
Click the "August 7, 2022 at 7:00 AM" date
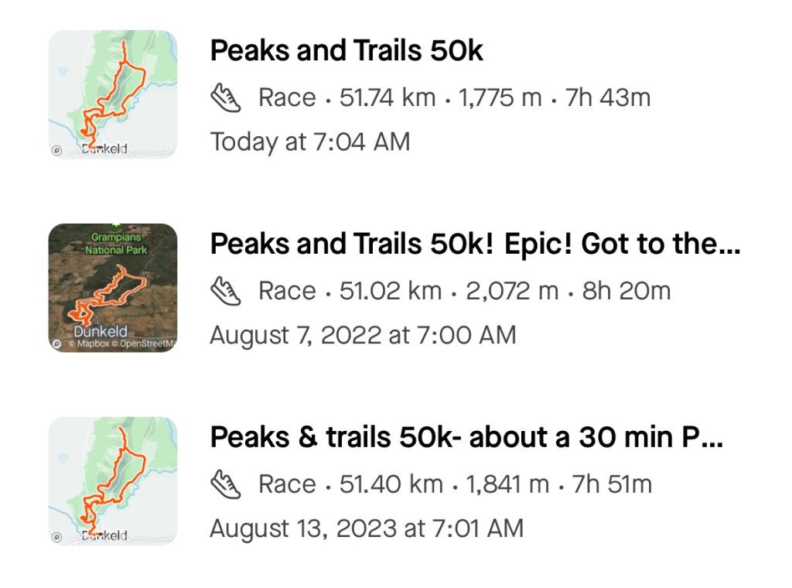[x=363, y=336]
